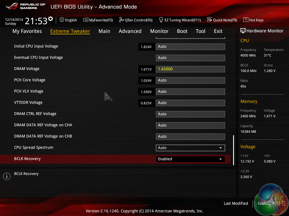Launch EZ Tuning Wizard bulb icon
This screenshot has width=289, height=216.
[161, 20]
